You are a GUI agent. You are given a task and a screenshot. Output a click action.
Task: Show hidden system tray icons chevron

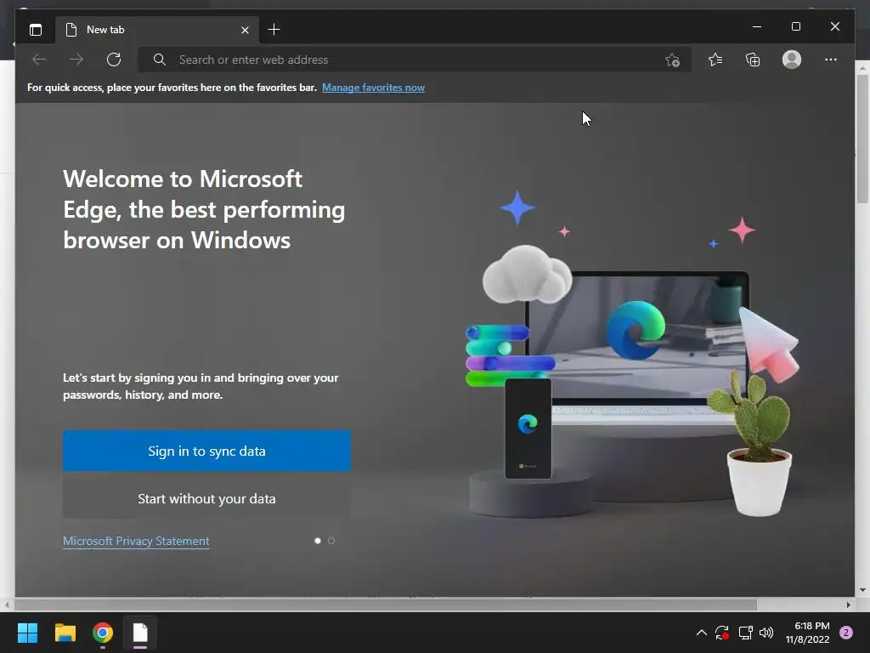[701, 633]
